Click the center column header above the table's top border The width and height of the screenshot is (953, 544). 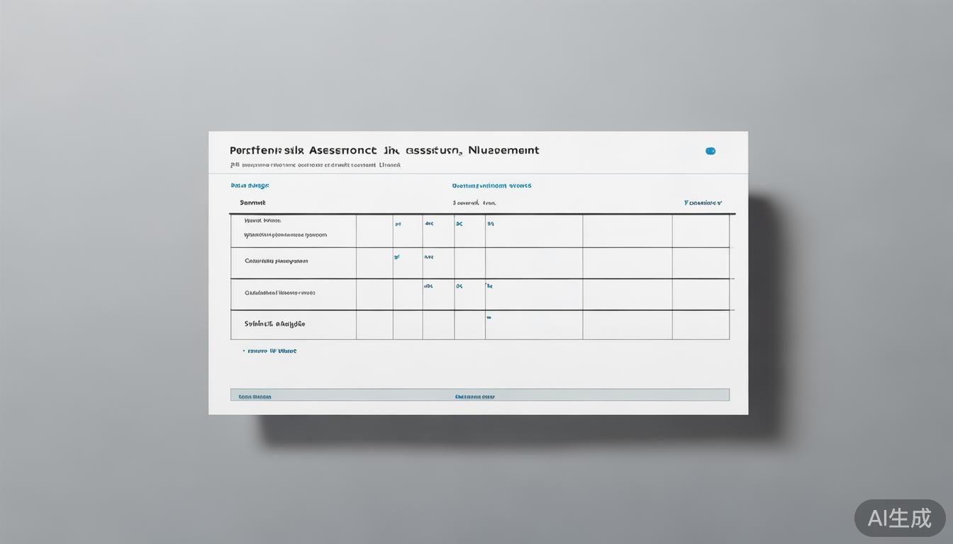(x=474, y=203)
